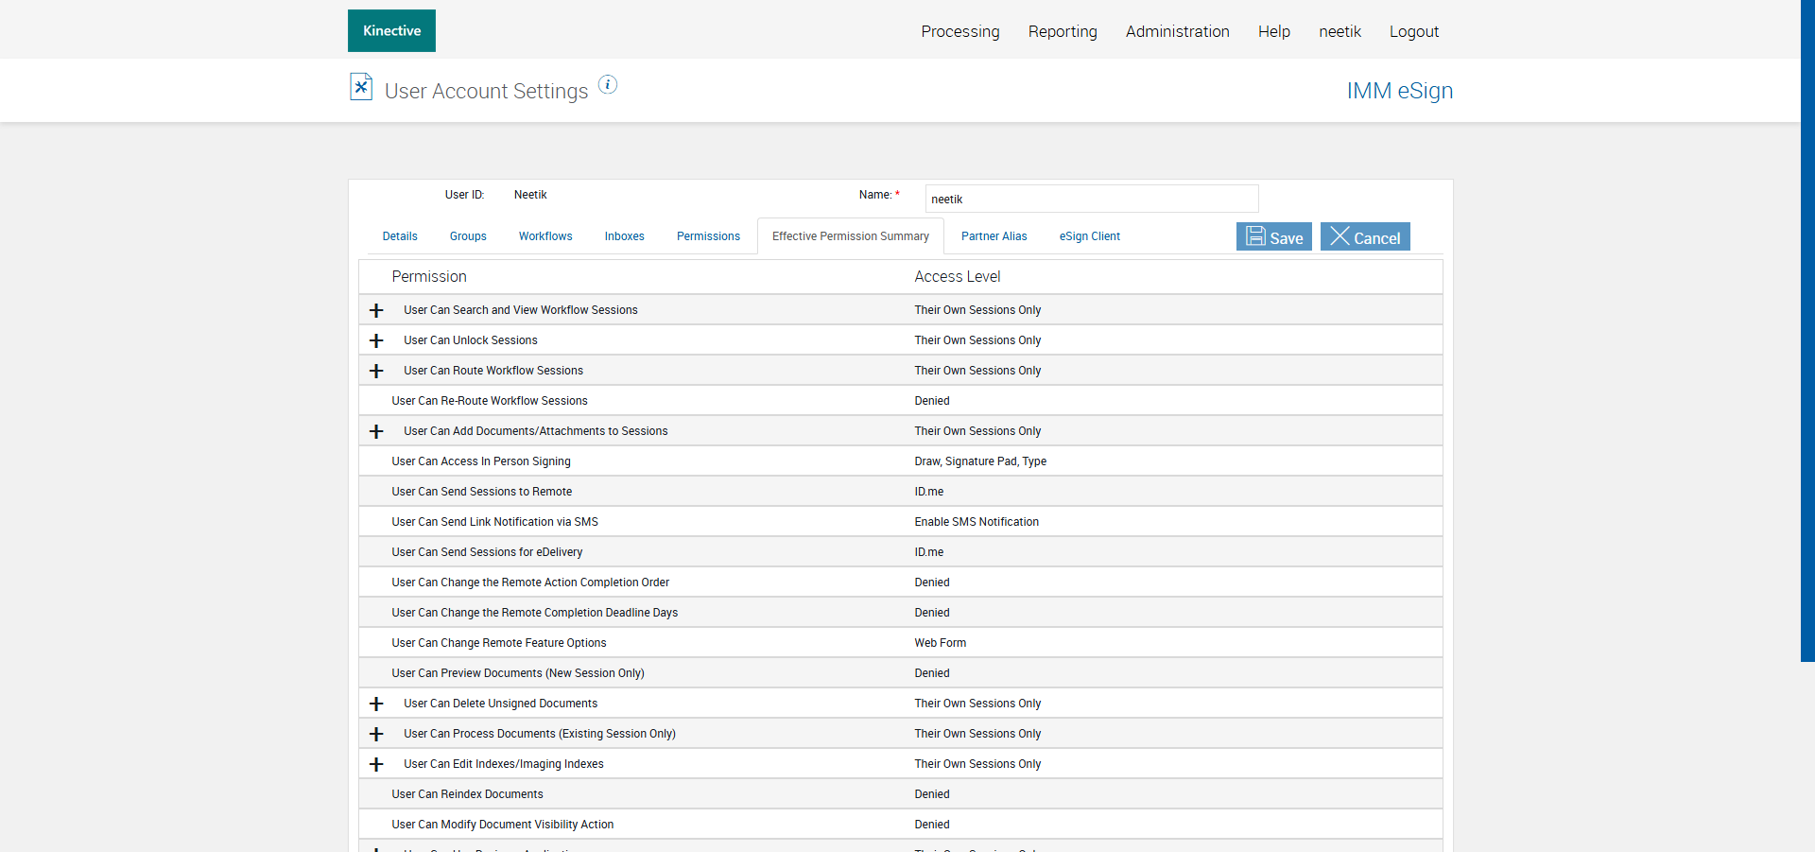1815x852 pixels.
Task: Expand User Can Add Documents/Attachments to Sessions
Action: [x=376, y=431]
